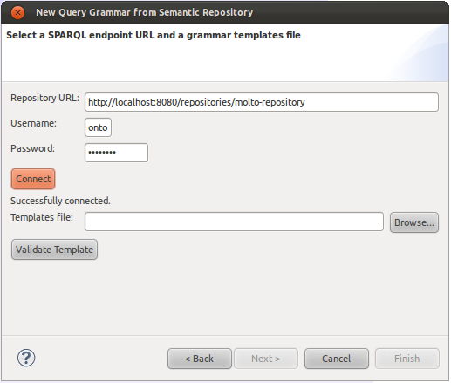The image size is (451, 383).
Task: Click the greyed-out Finish button
Action: [x=407, y=359]
